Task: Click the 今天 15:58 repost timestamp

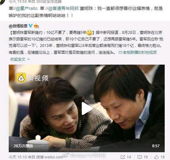Action: [x=17, y=2]
